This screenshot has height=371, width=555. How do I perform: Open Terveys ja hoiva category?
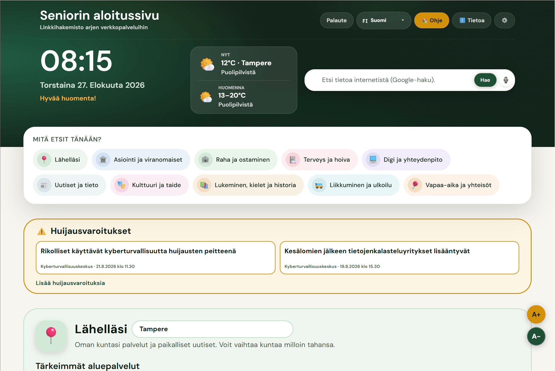(320, 160)
